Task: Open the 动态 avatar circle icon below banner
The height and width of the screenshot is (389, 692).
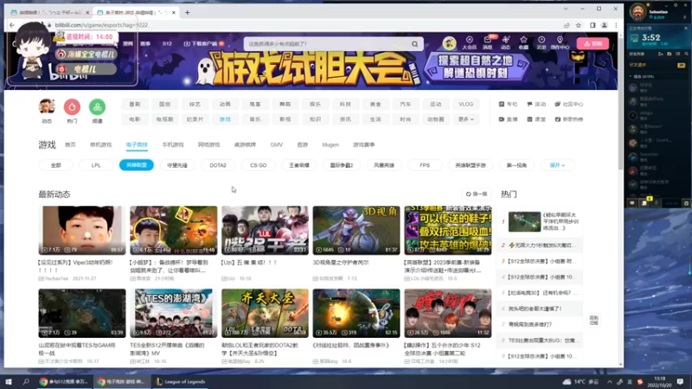Action: tap(47, 106)
